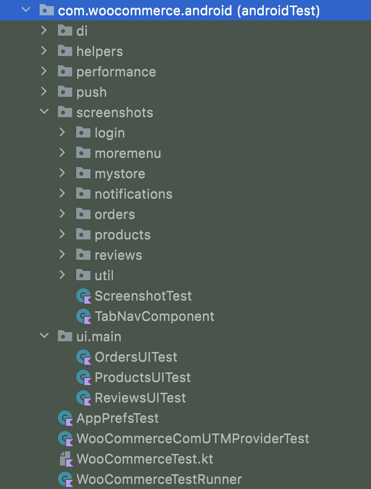
Task: Select the notifications package name
Action: 134,194
